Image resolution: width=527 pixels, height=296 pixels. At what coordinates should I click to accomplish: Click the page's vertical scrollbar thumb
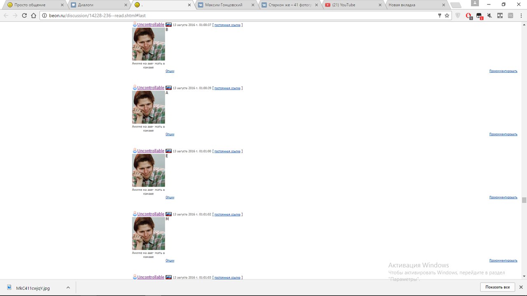click(524, 200)
